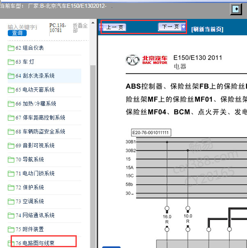Open the 62 组合仪表 tree entry

(x=30, y=48)
